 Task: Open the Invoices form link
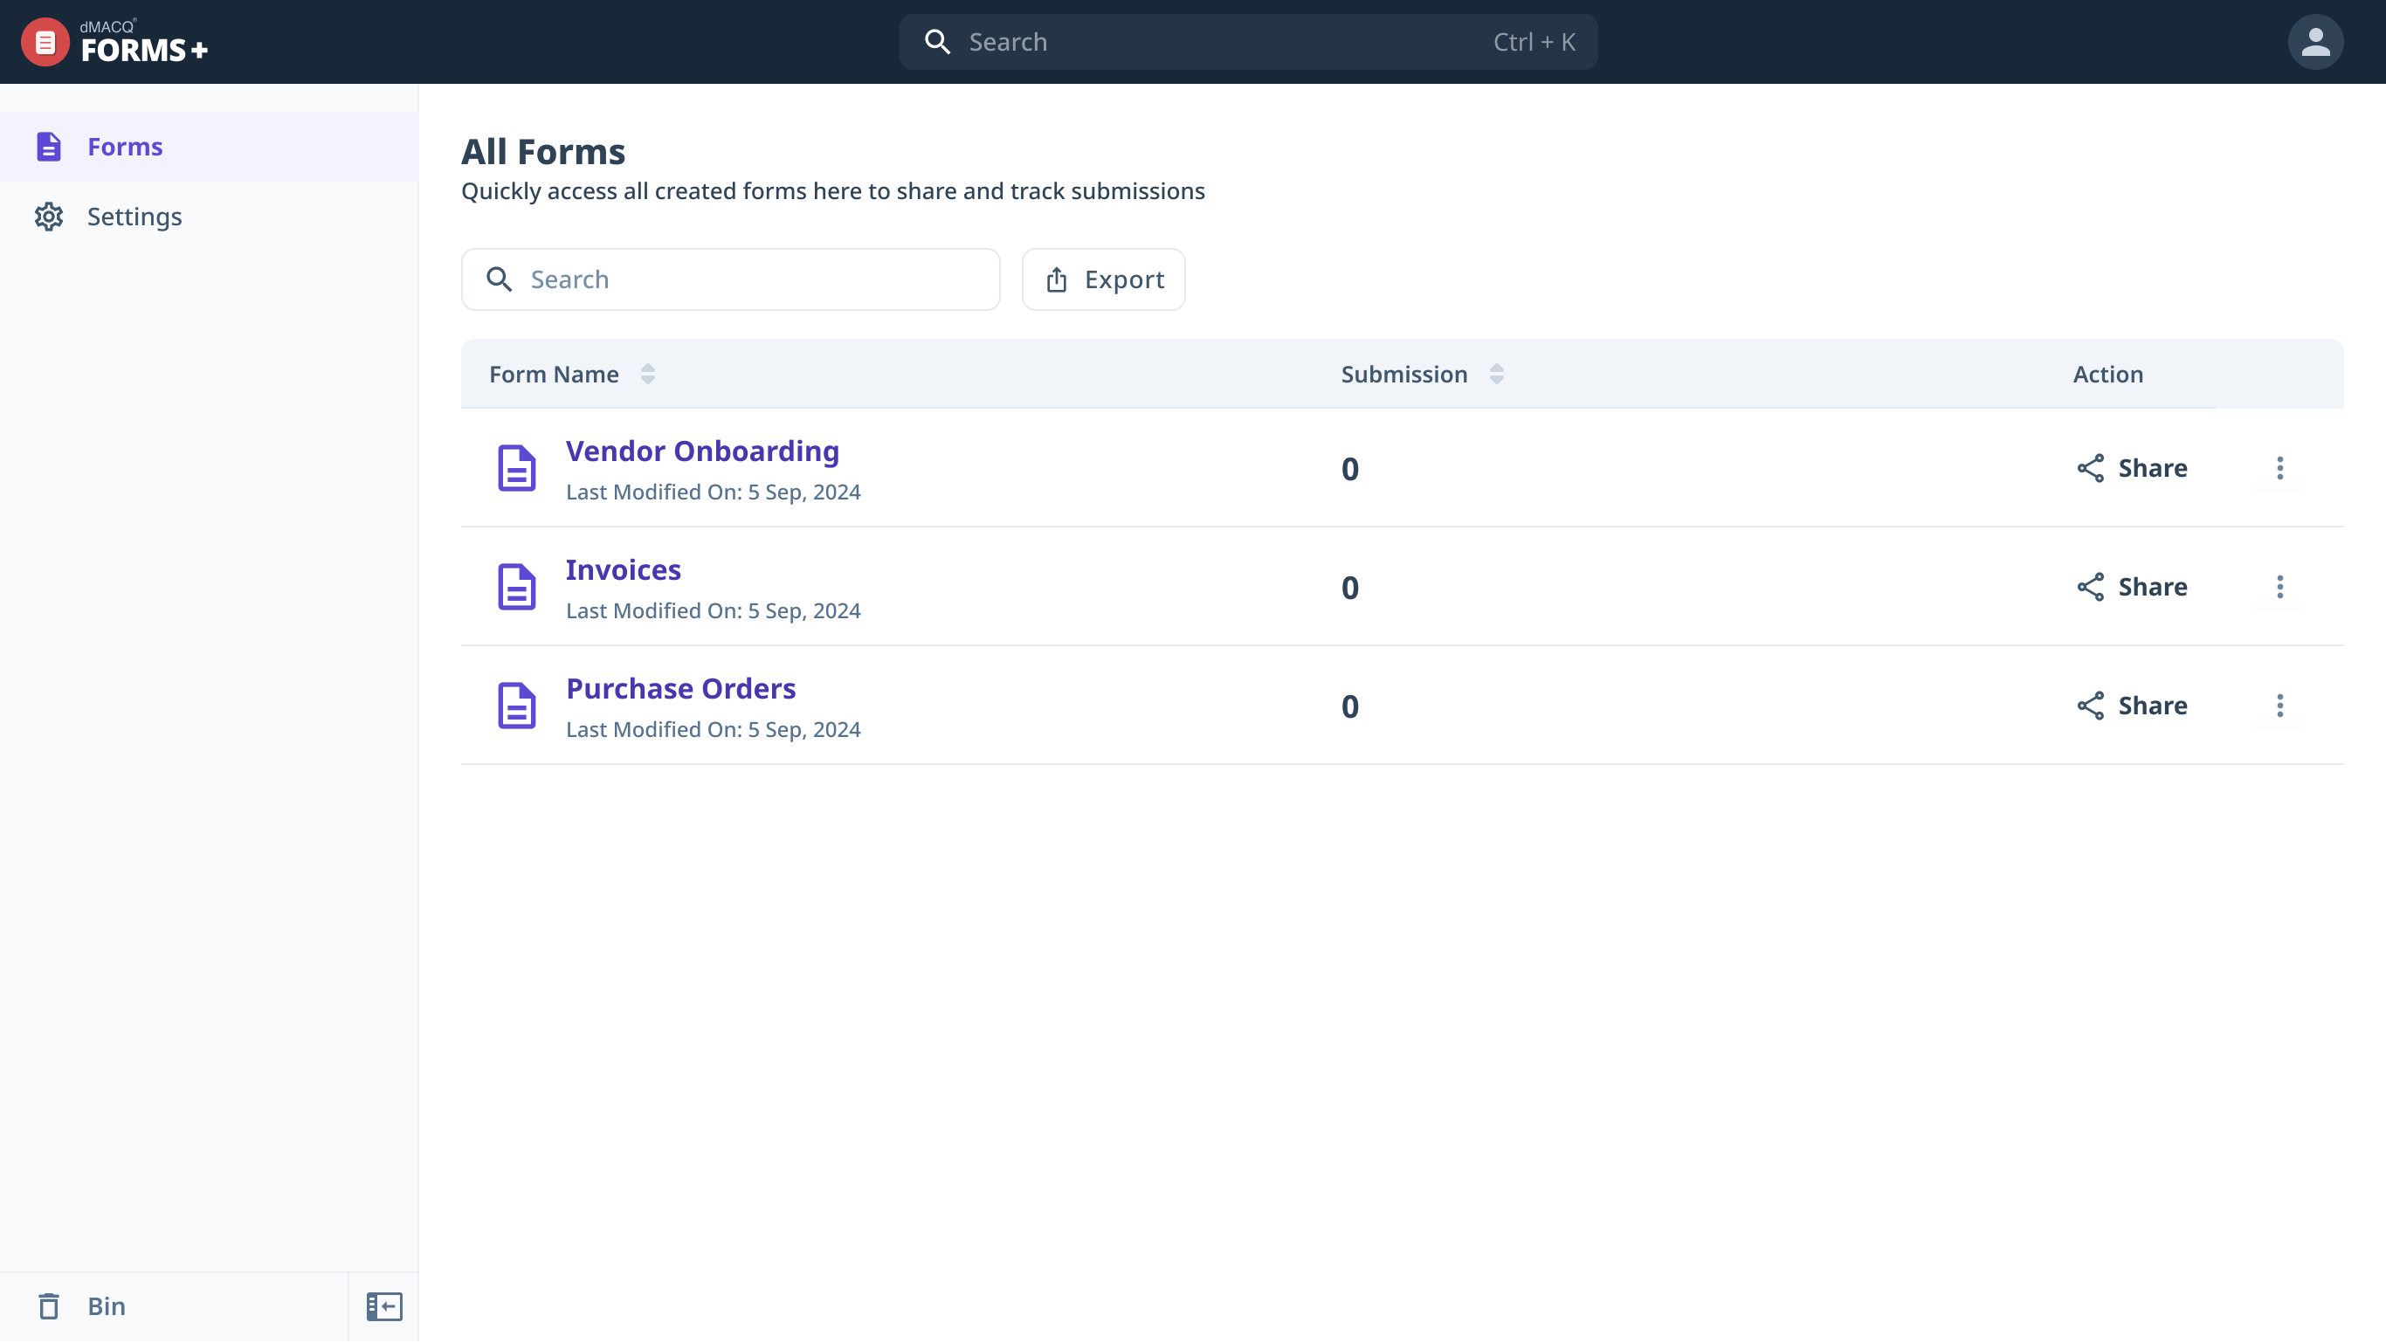pyautogui.click(x=623, y=570)
